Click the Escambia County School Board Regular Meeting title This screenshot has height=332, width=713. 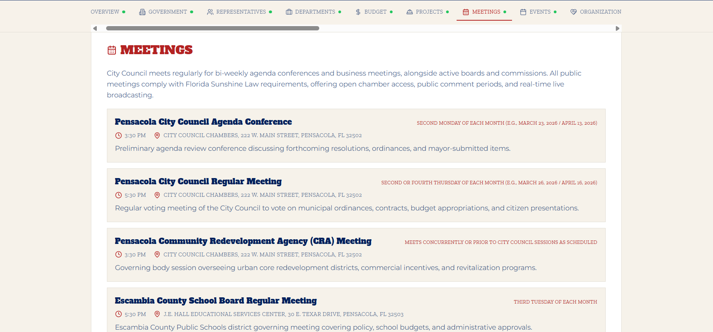pos(216,301)
